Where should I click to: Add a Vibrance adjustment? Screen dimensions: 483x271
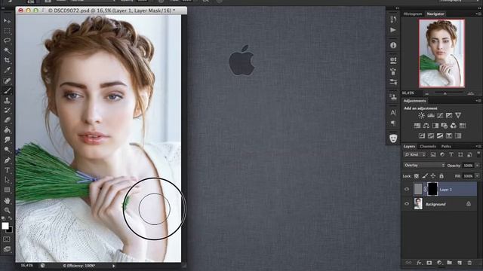458,115
